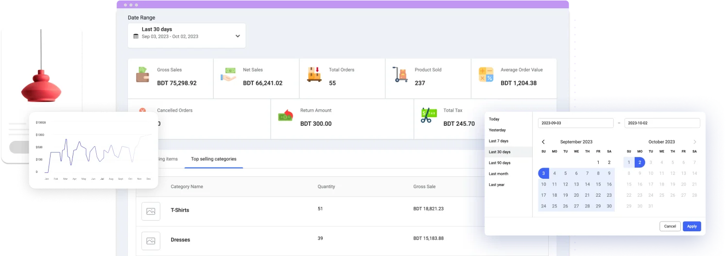The height and width of the screenshot is (256, 728).
Task: Select the Last 7 days preset
Action: [499, 141]
